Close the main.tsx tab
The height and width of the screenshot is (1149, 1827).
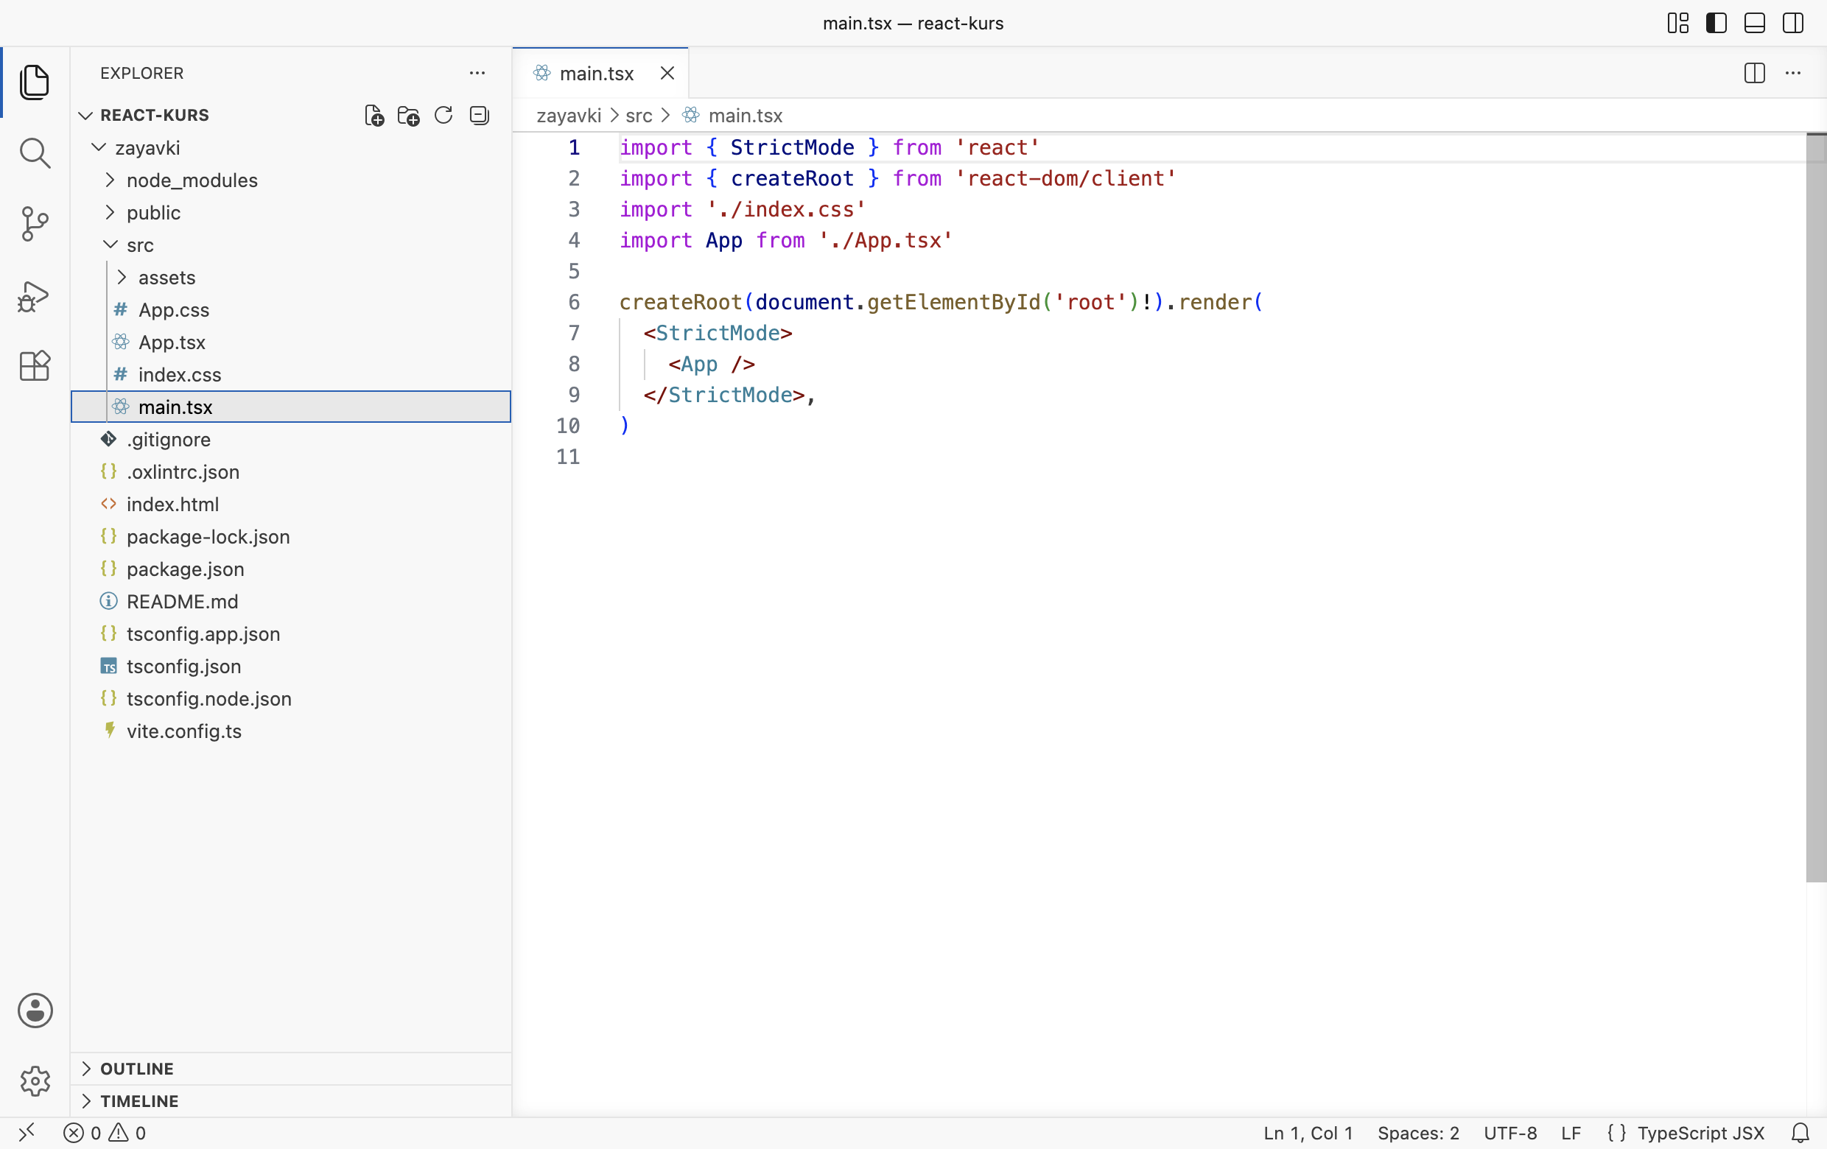pos(667,73)
